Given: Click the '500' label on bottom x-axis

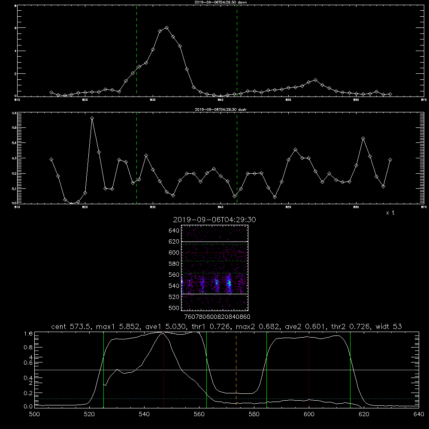Looking at the screenshot, I should pyautogui.click(x=34, y=414).
